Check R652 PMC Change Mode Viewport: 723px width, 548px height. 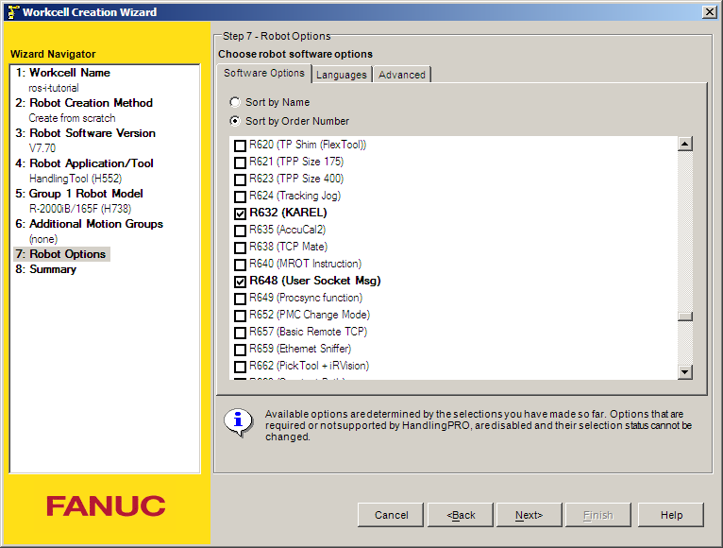[241, 316]
